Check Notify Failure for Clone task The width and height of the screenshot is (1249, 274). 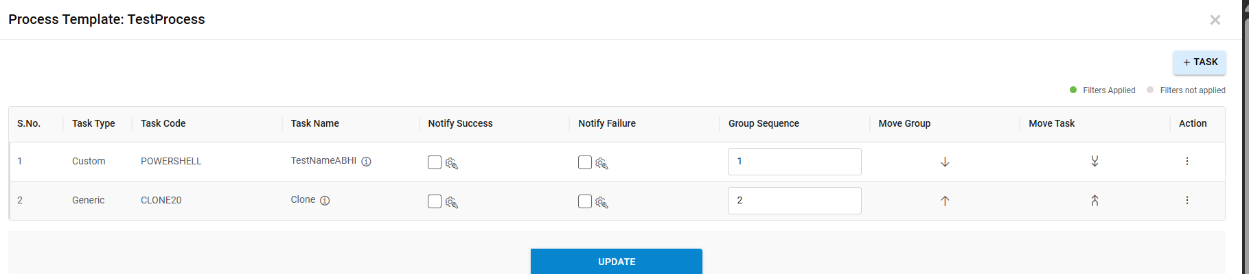585,201
